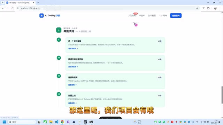Screen dimensions: 223x125
Task: Open the taskbar clock and date
Action: coord(215,122)
